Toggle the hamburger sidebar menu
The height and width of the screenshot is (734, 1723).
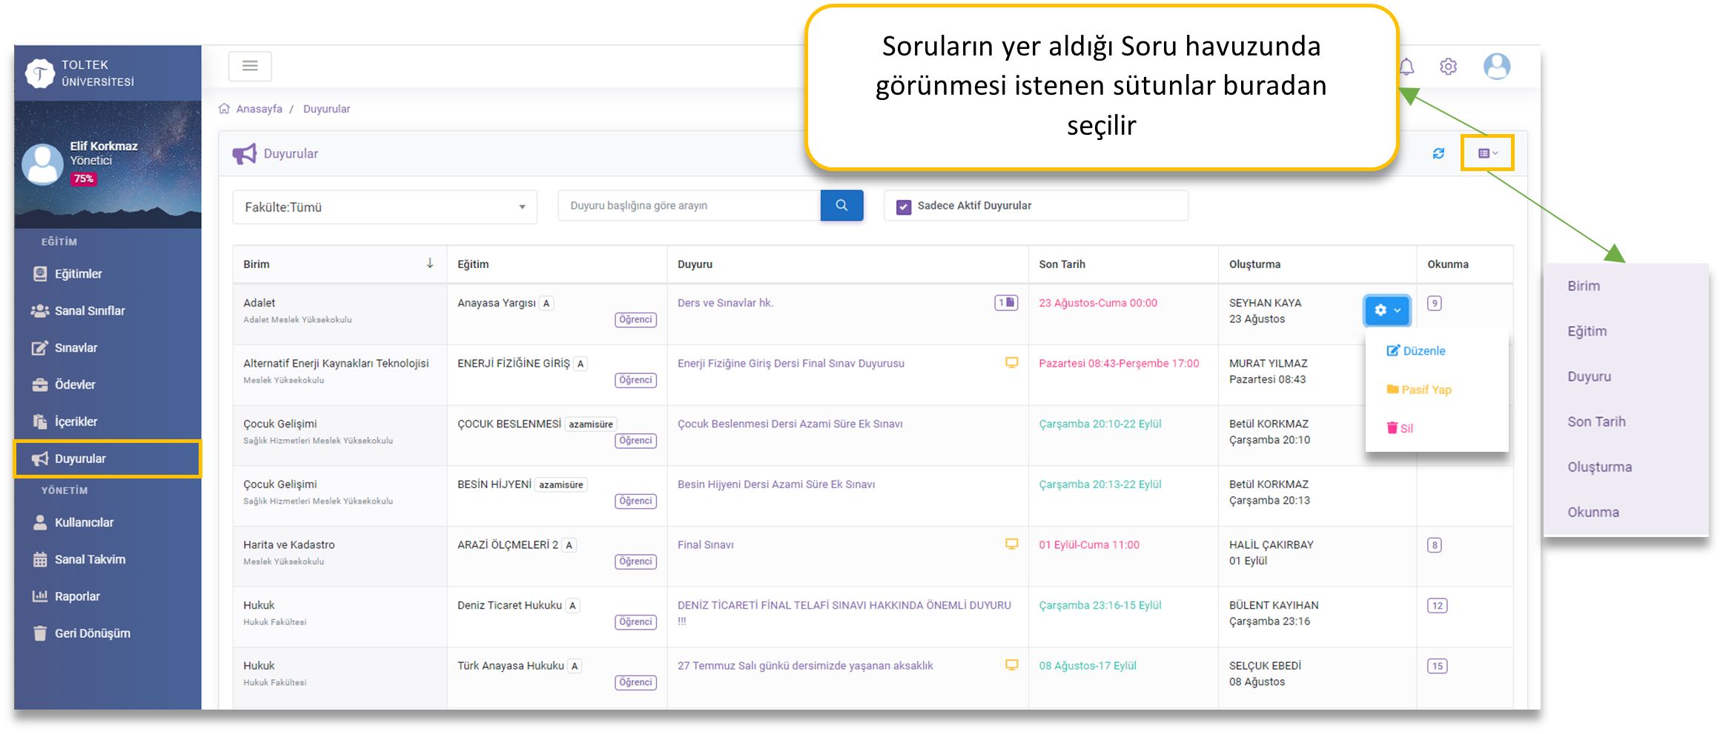pos(250,66)
